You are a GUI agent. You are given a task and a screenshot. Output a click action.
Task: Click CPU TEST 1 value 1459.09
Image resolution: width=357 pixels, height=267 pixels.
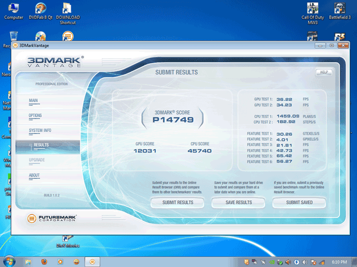(288, 116)
